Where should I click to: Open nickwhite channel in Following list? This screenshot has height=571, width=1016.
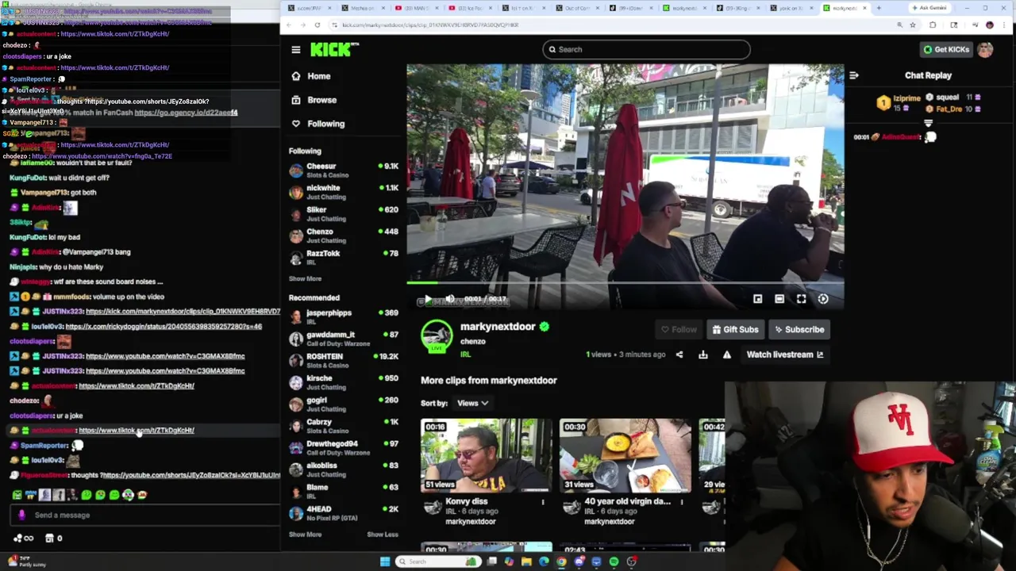344,193
